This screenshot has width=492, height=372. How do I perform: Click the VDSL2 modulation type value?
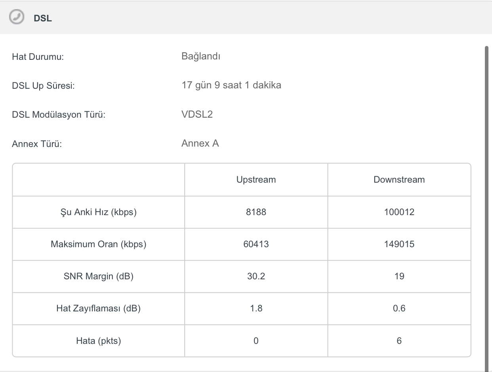[x=197, y=114]
